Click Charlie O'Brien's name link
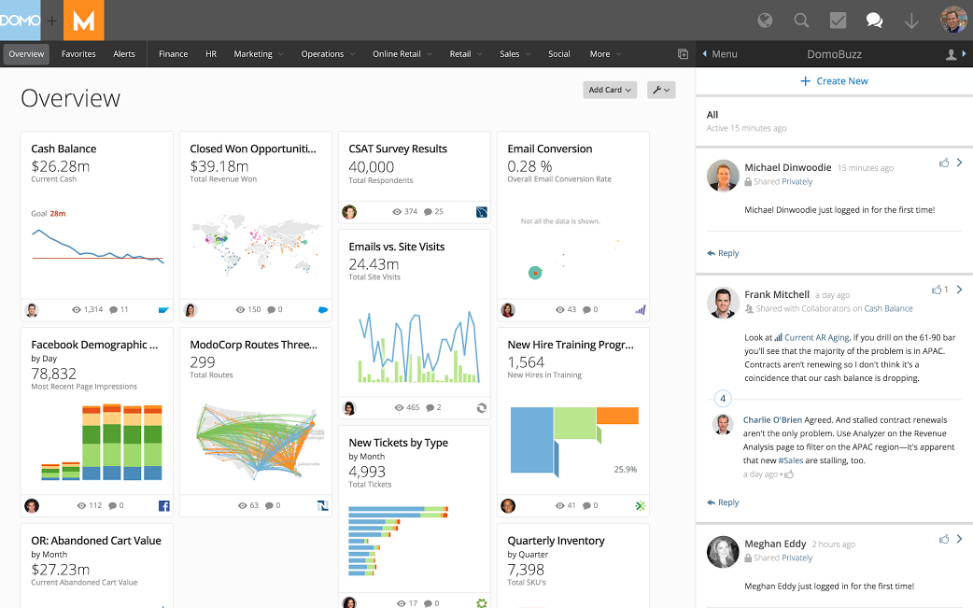 point(772,420)
